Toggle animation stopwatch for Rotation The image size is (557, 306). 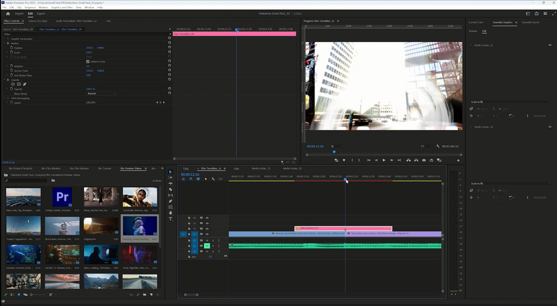(11, 66)
